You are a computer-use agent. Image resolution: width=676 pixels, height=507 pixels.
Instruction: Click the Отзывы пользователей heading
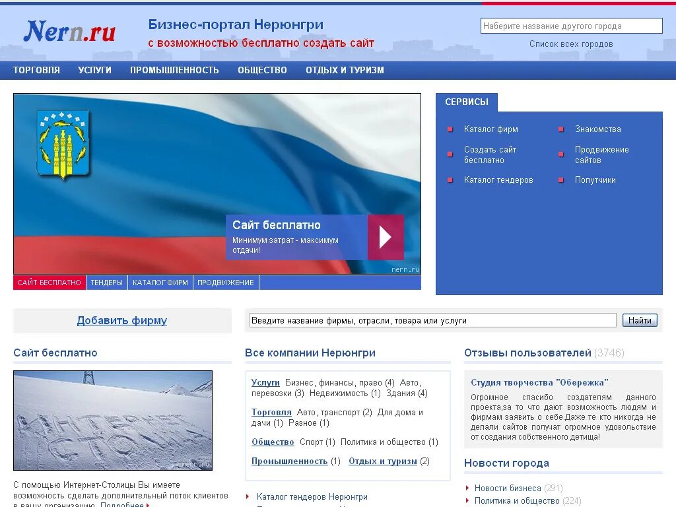[527, 353]
